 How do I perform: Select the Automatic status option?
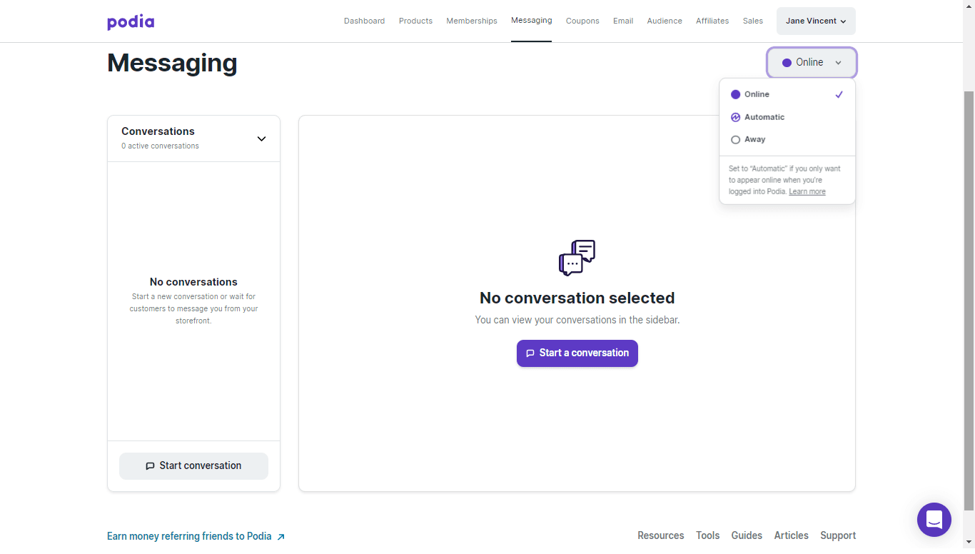pyautogui.click(x=787, y=117)
